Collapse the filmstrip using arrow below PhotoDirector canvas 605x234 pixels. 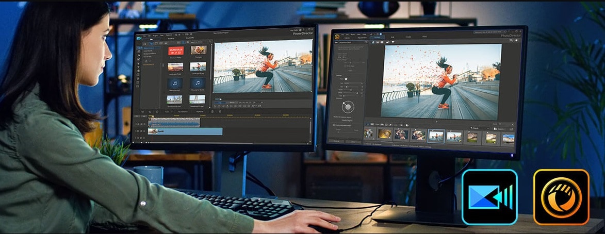point(436,122)
